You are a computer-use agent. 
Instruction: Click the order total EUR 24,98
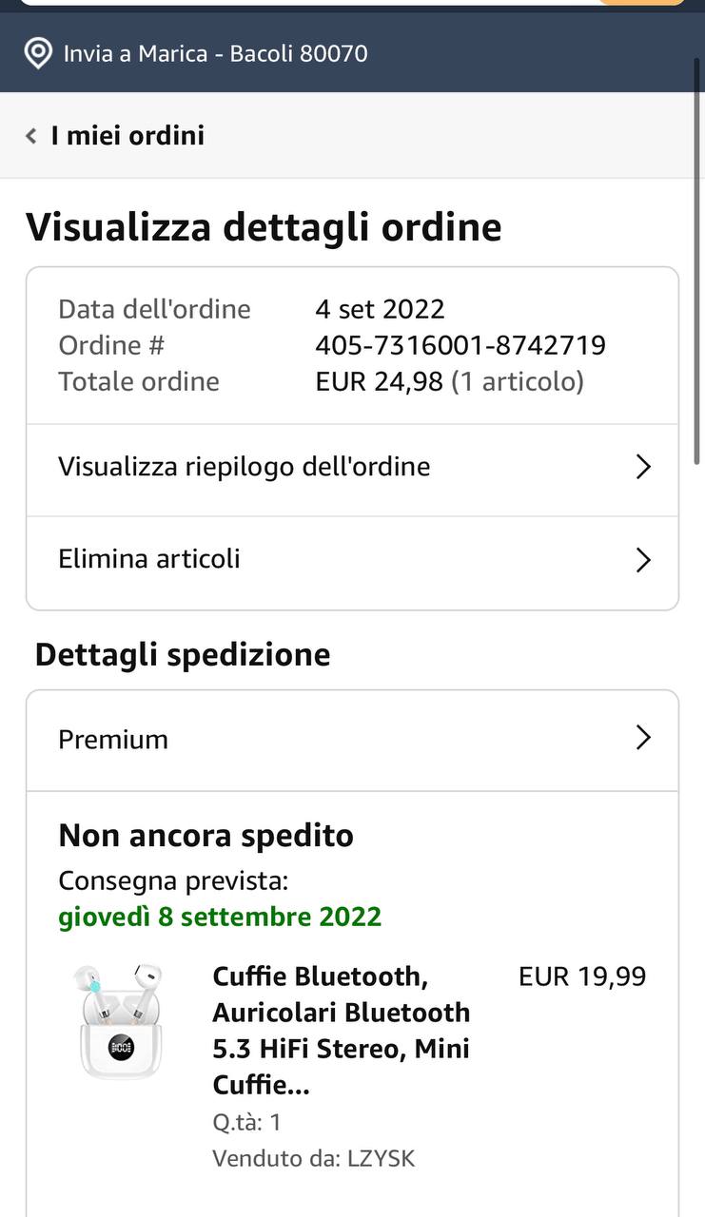[x=379, y=381]
